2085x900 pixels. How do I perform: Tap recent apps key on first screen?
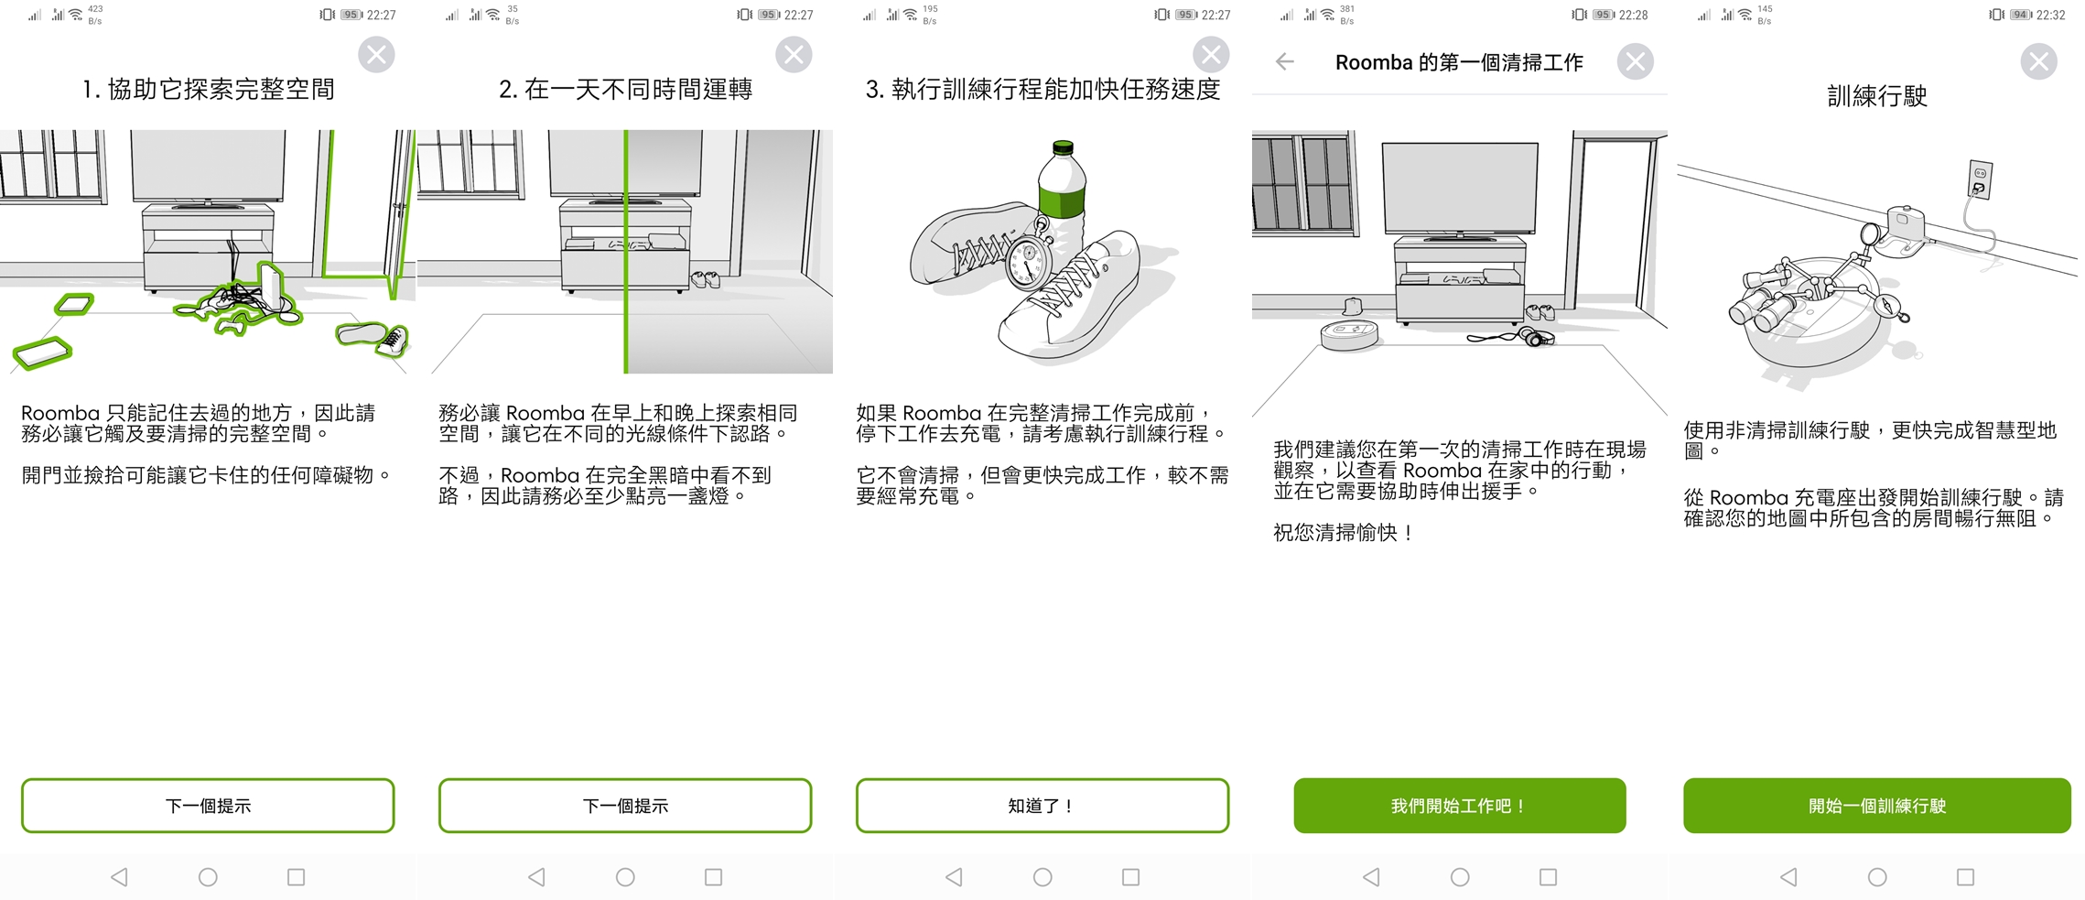click(296, 877)
